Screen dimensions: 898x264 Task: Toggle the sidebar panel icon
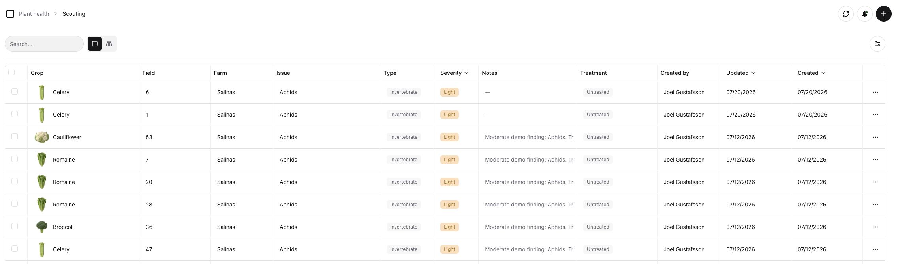click(x=10, y=14)
